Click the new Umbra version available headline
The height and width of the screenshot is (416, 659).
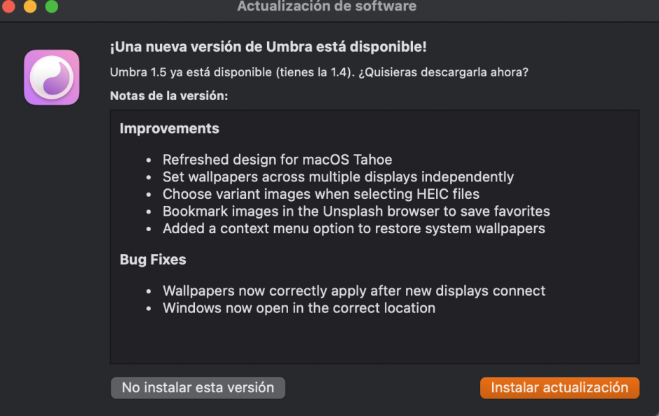click(269, 47)
